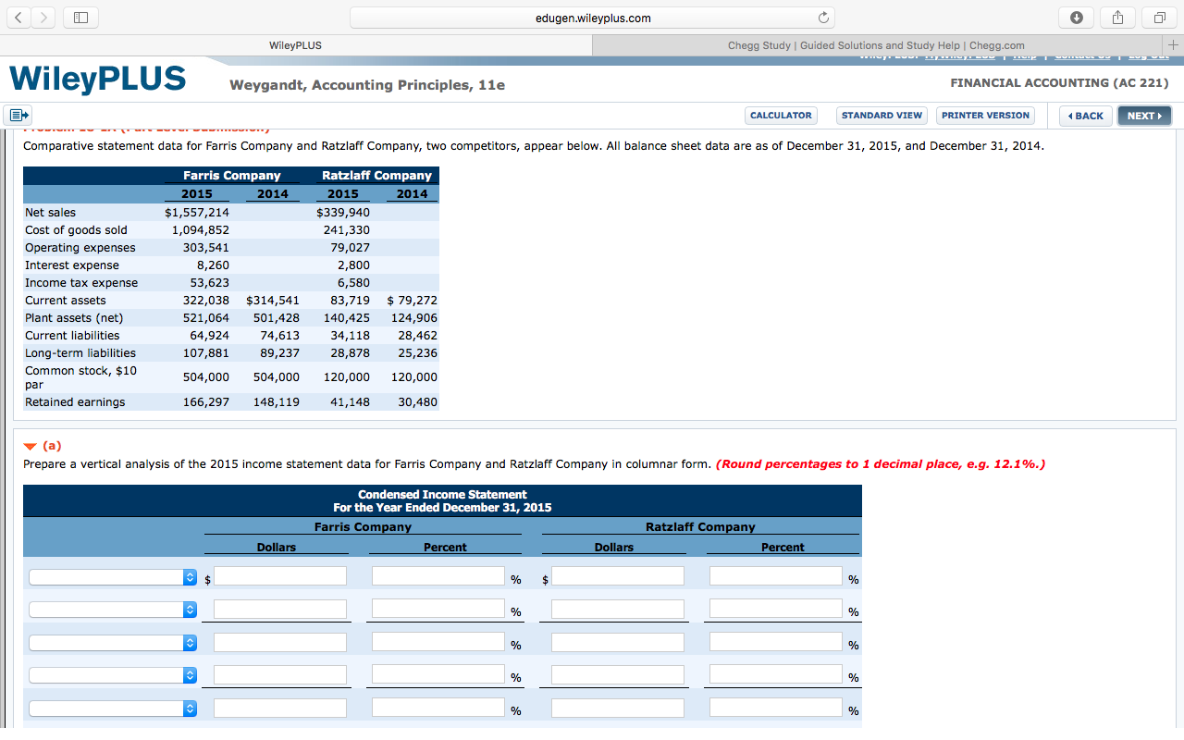Click Ratzlaff Dollars field in fifth row
Viewport: 1184px width, 740px height.
tap(618, 708)
